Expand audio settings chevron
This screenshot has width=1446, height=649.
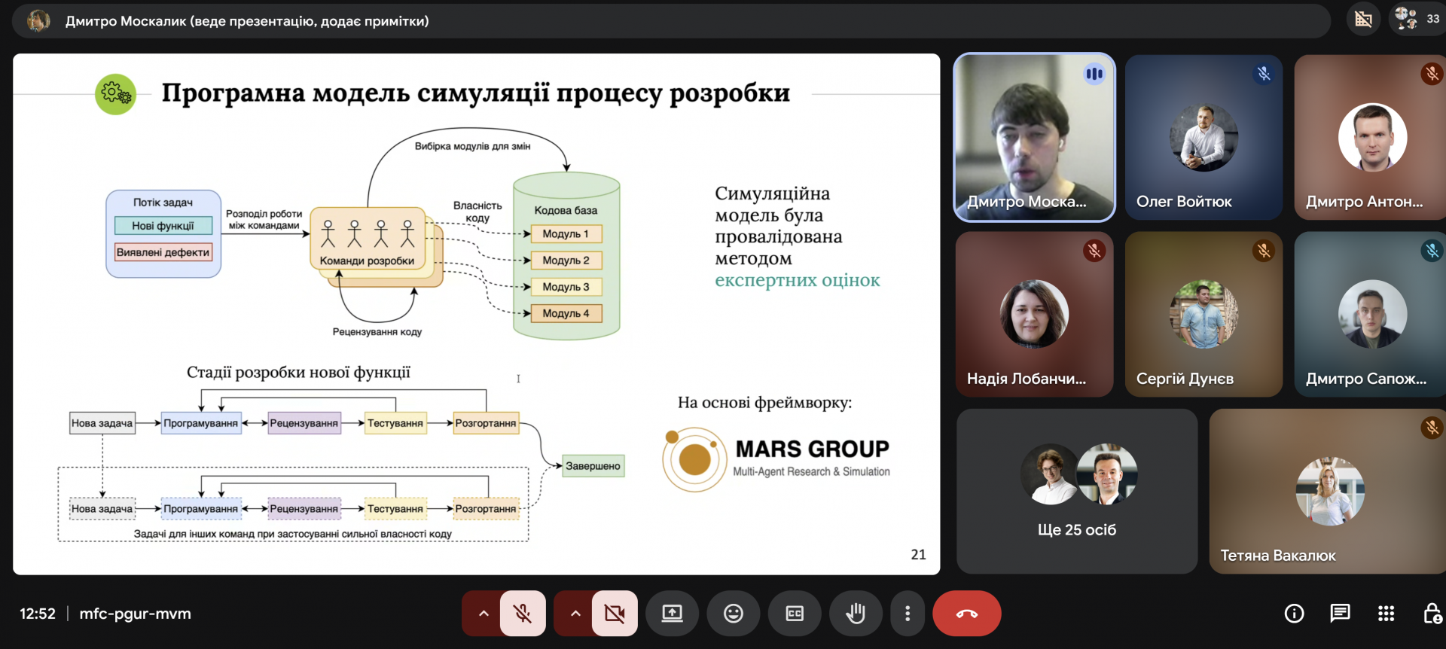pos(484,614)
